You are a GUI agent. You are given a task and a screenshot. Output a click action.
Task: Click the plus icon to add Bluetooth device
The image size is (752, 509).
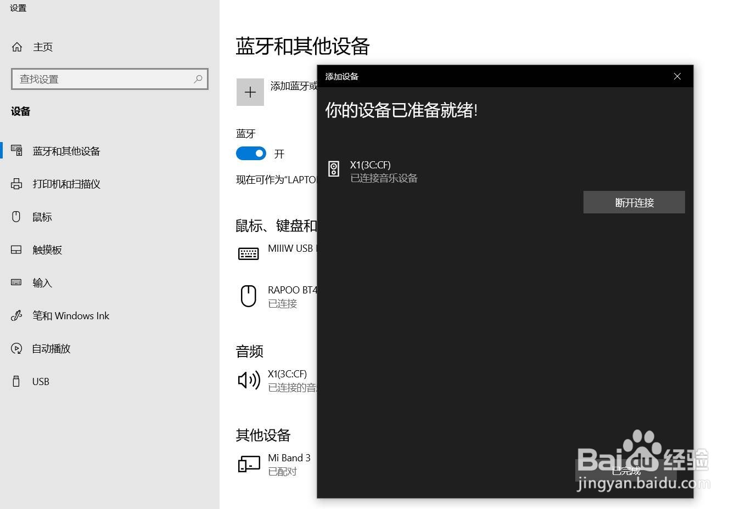[x=250, y=92]
